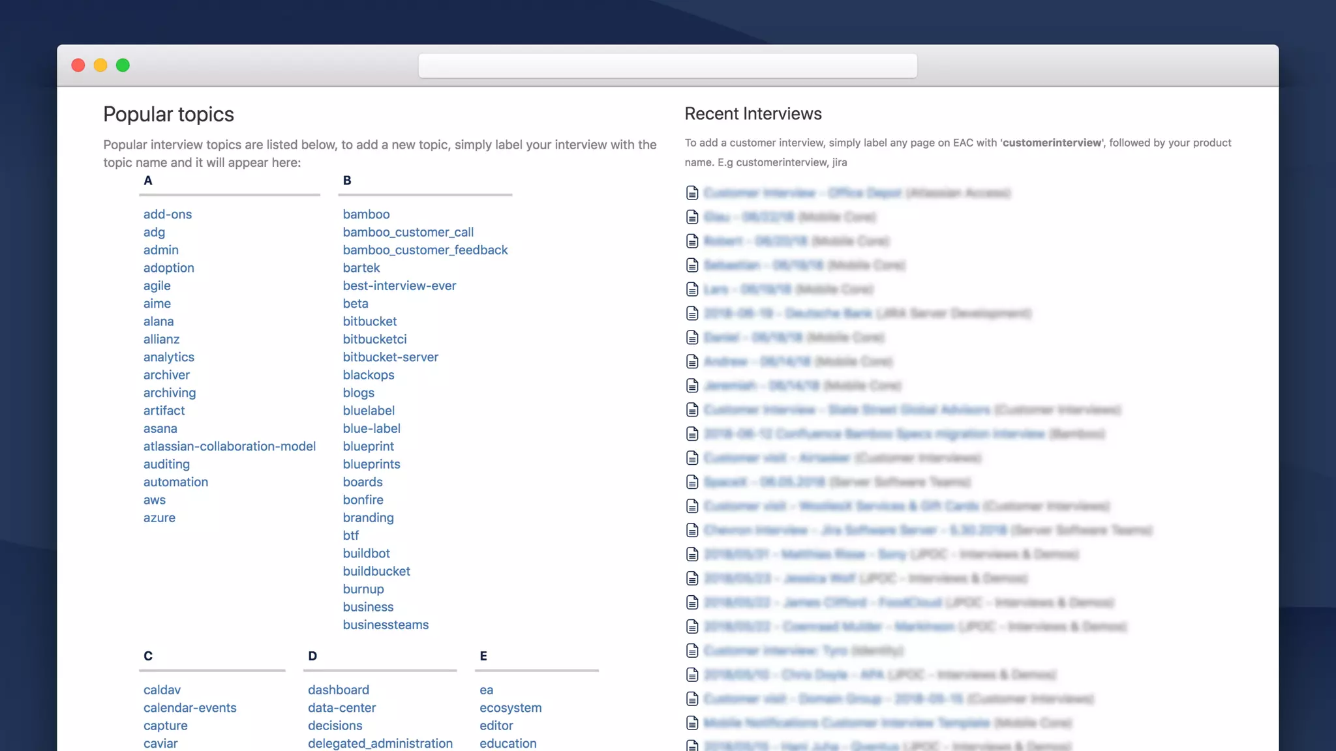
Task: Click page icon next to Deutsche Bank entry
Action: click(x=692, y=314)
